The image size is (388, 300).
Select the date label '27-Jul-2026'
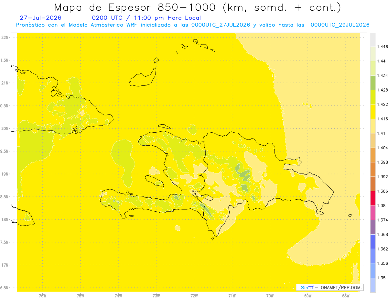tap(40, 18)
